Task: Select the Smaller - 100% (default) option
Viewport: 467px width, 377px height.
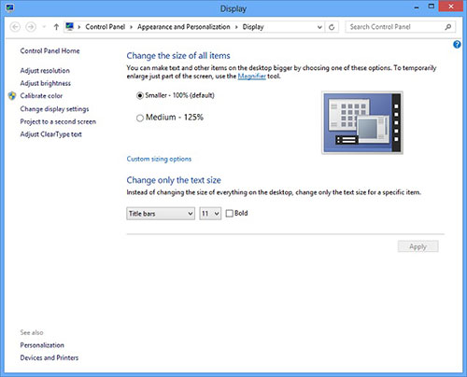Action: coord(140,95)
